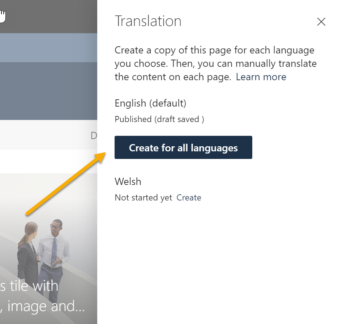The width and height of the screenshot is (343, 324).
Task: Click the X icon in the panel corner
Action: (x=321, y=22)
